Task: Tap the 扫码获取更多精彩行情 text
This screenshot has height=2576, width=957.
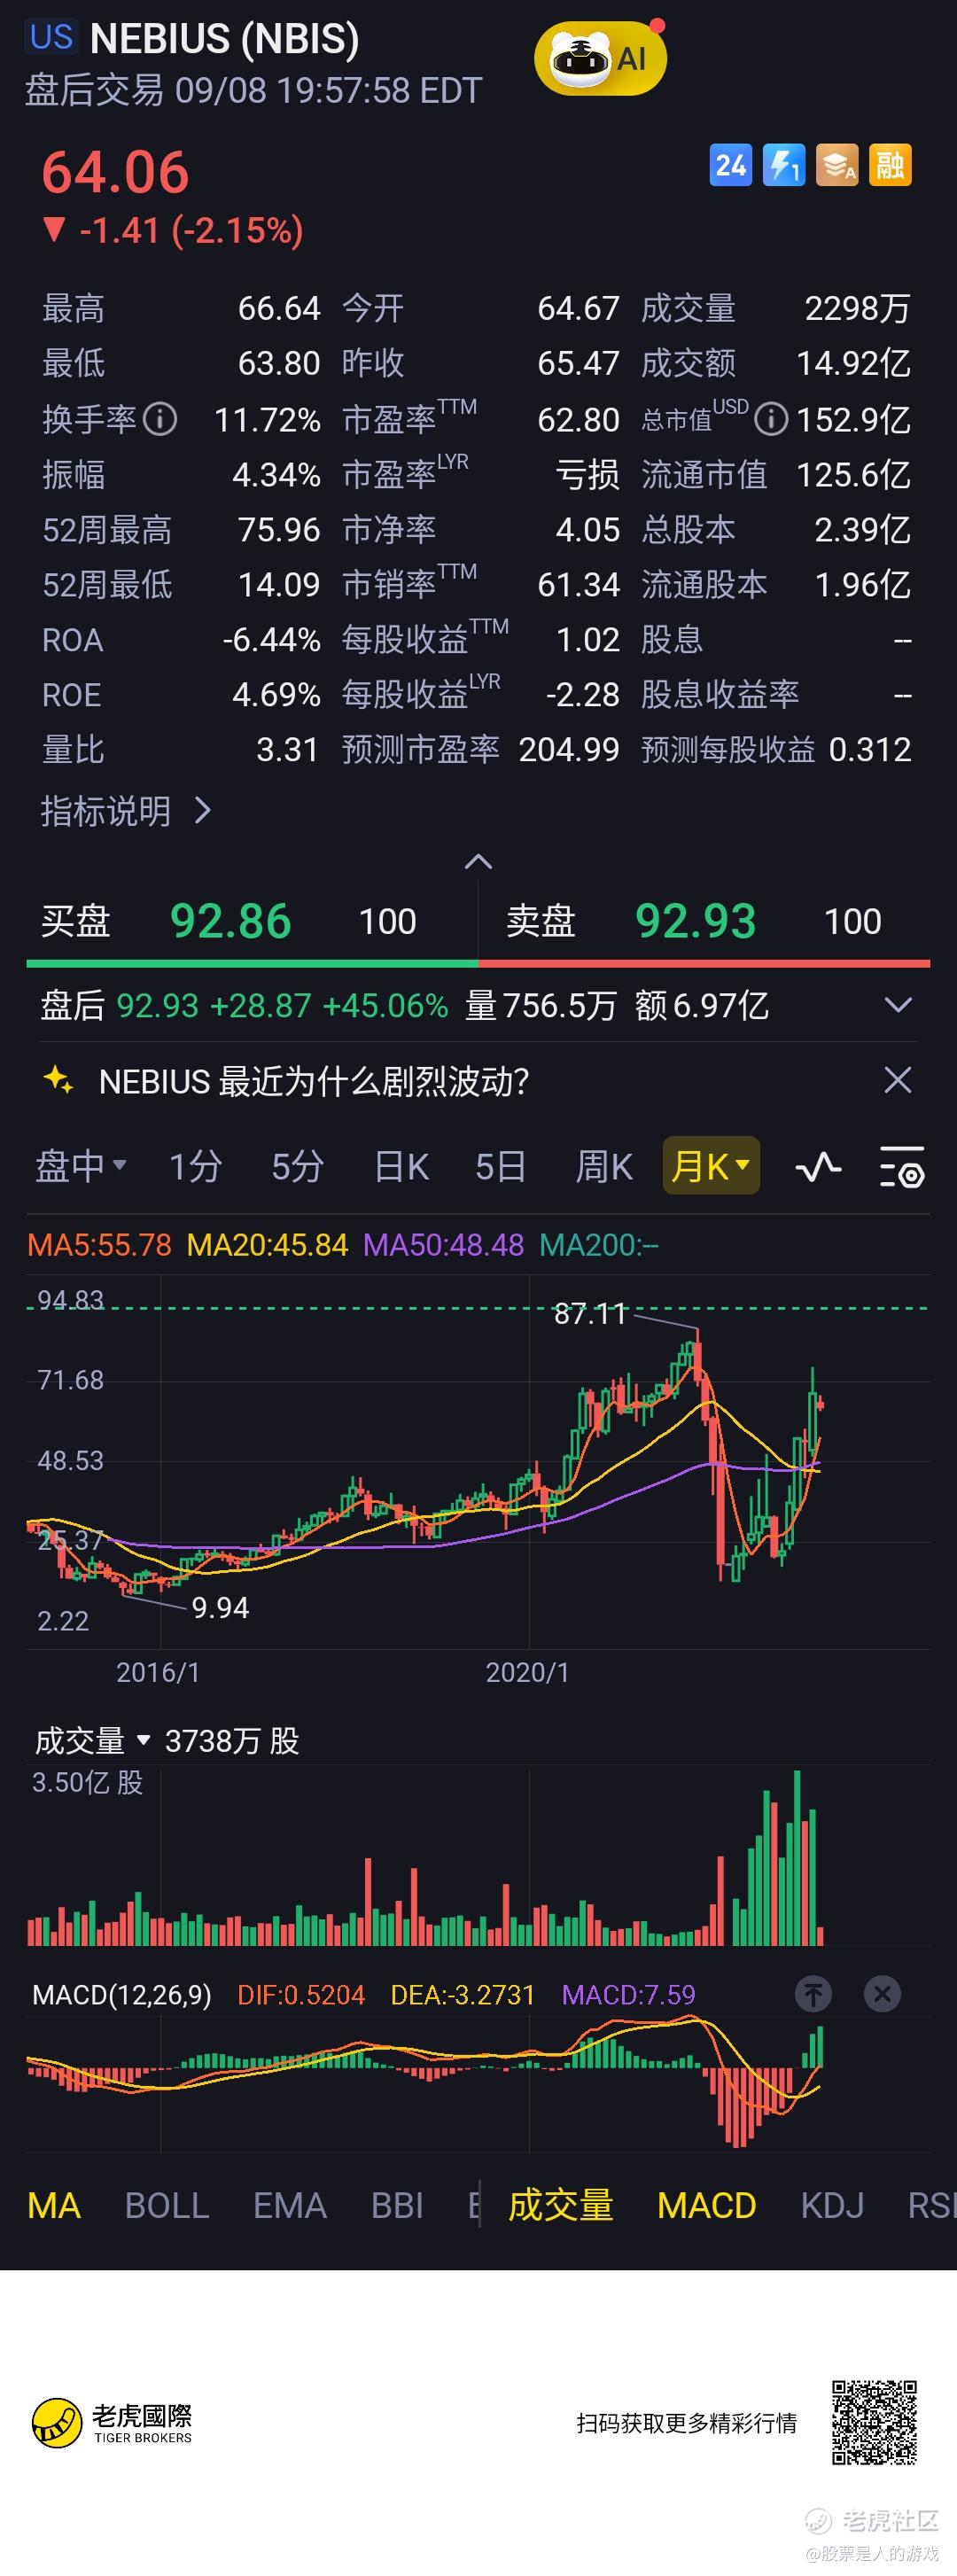Action: [x=686, y=2423]
